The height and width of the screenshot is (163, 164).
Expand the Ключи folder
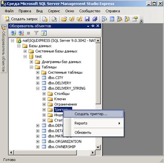(x=44, y=99)
